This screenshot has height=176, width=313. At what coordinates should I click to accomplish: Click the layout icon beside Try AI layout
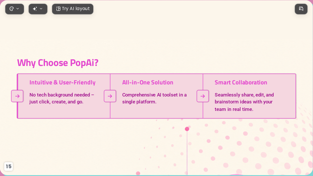click(58, 9)
